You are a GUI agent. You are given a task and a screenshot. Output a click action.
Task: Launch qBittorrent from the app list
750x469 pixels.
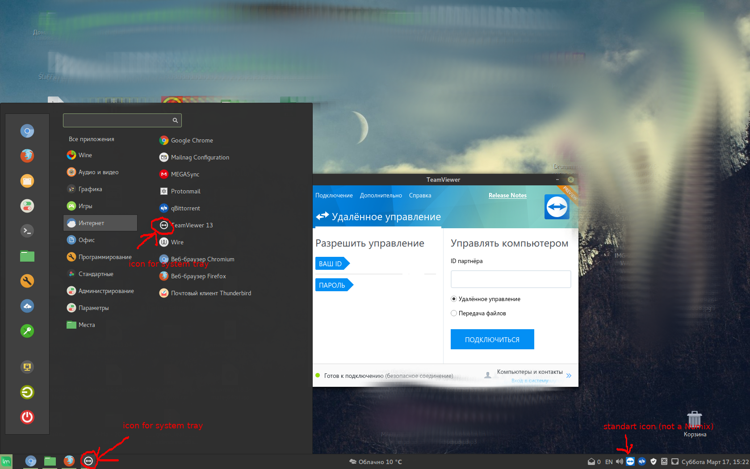click(x=180, y=208)
